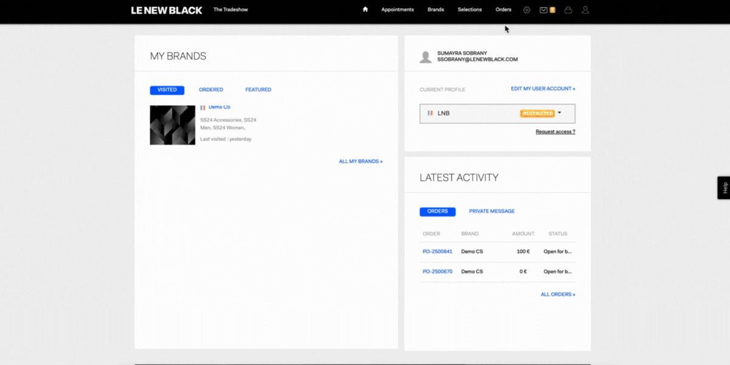
Task: Click The Tradeshow label in the header
Action: [231, 10]
